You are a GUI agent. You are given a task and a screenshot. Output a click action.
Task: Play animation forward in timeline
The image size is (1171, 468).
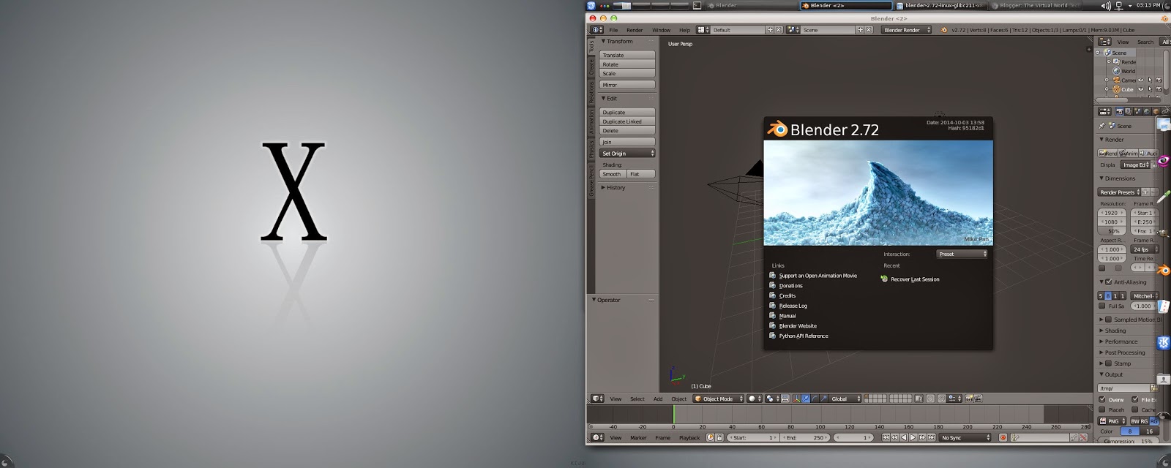click(913, 437)
